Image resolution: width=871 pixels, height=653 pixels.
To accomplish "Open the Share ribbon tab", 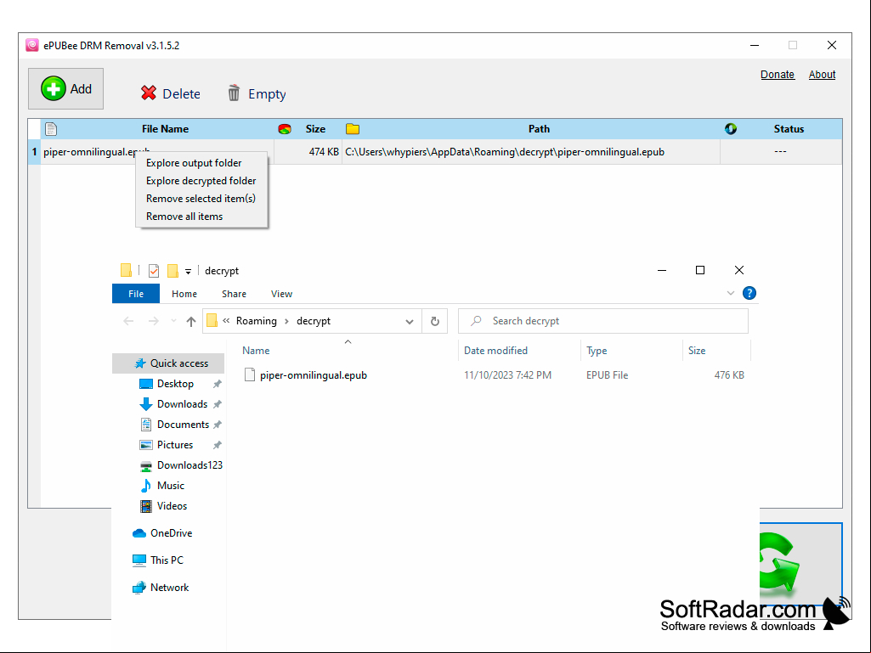I will [x=234, y=294].
